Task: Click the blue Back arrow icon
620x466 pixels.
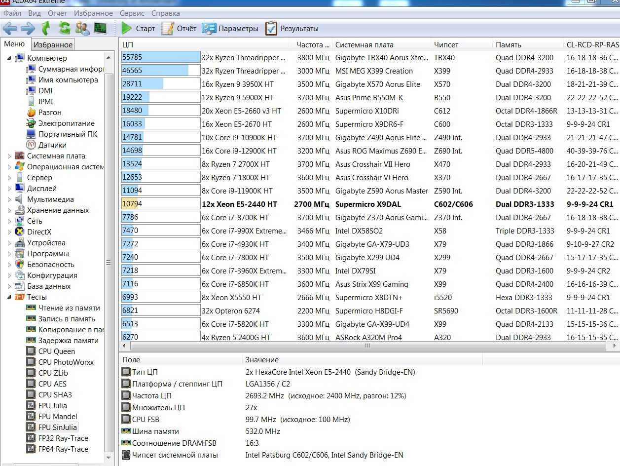Action: [x=10, y=28]
